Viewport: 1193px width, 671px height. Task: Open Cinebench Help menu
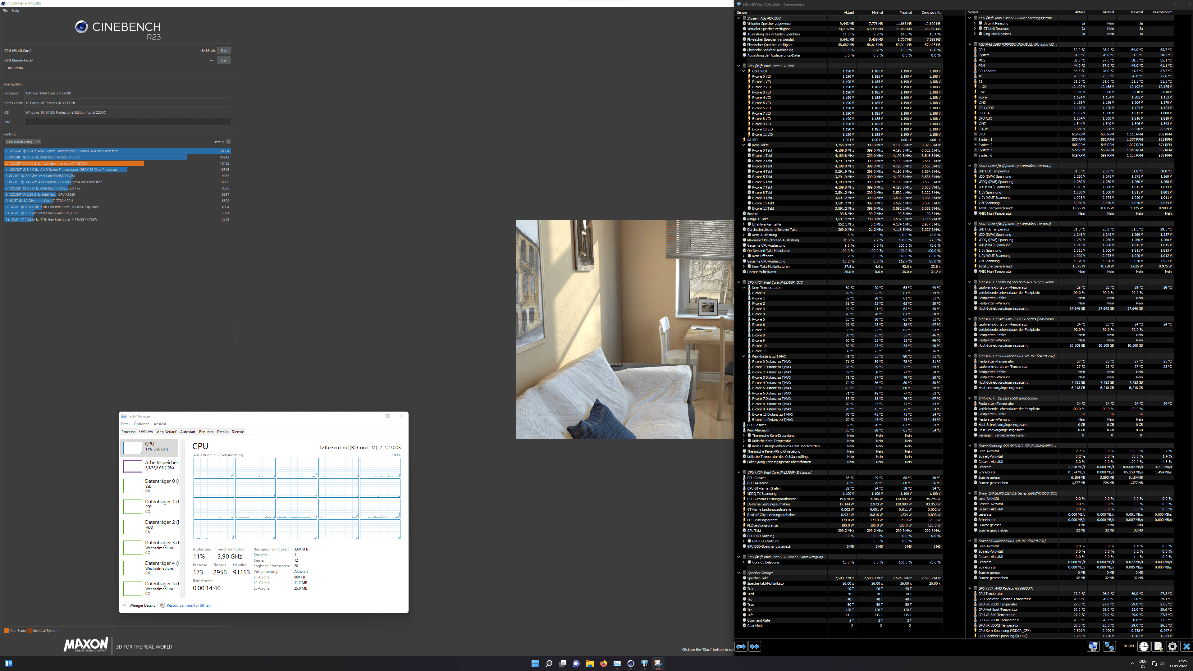coord(16,10)
